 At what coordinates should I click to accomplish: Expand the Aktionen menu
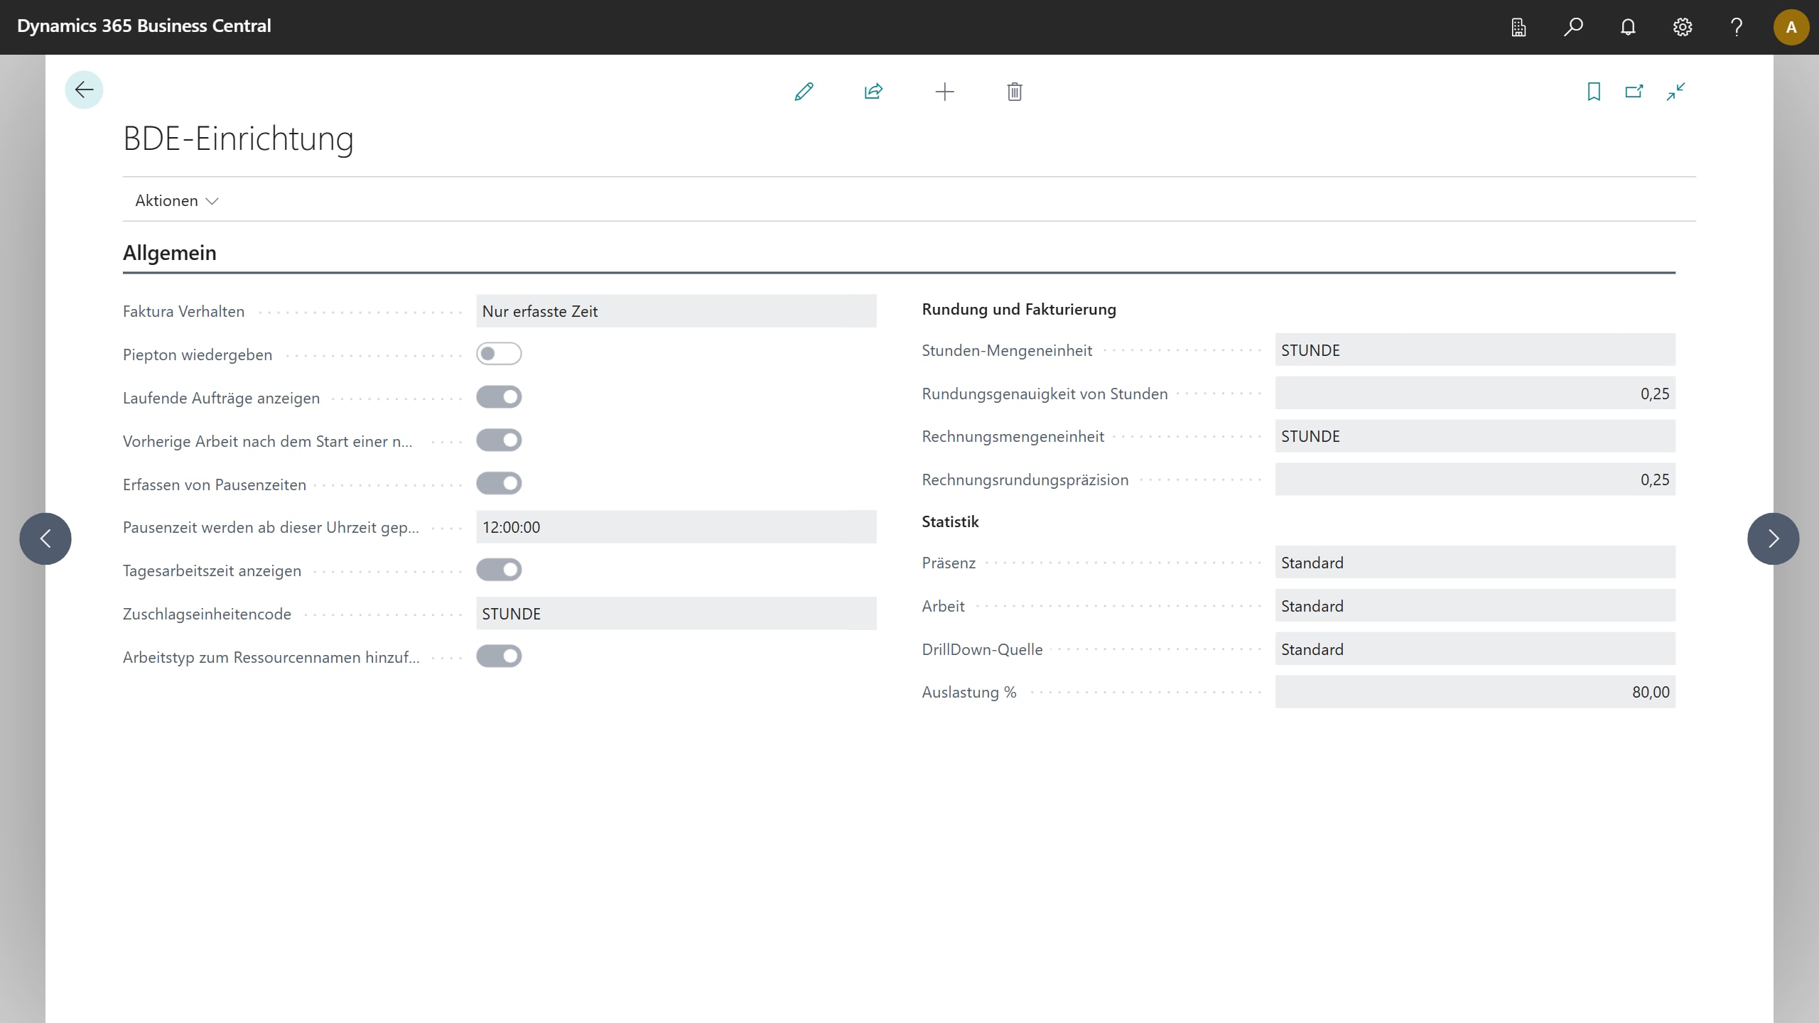pyautogui.click(x=176, y=201)
